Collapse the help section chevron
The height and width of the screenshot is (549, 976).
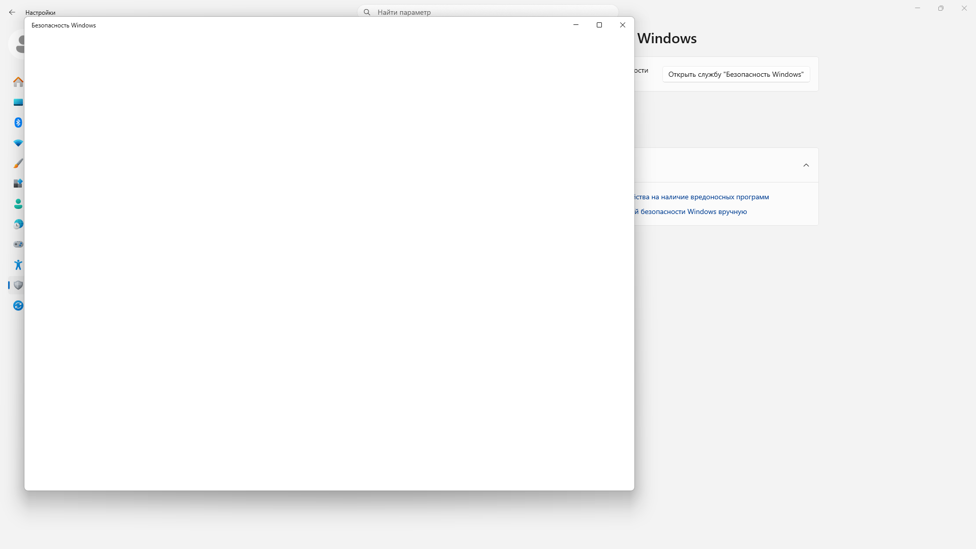pyautogui.click(x=806, y=165)
